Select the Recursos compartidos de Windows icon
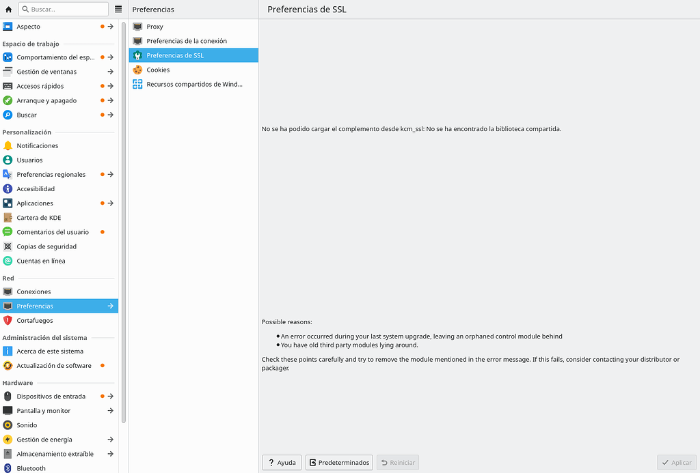The width and height of the screenshot is (700, 473). pos(137,84)
